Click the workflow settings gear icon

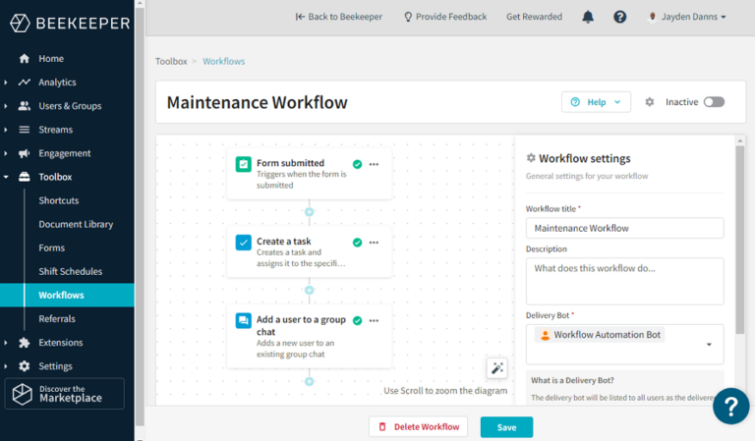(x=650, y=102)
